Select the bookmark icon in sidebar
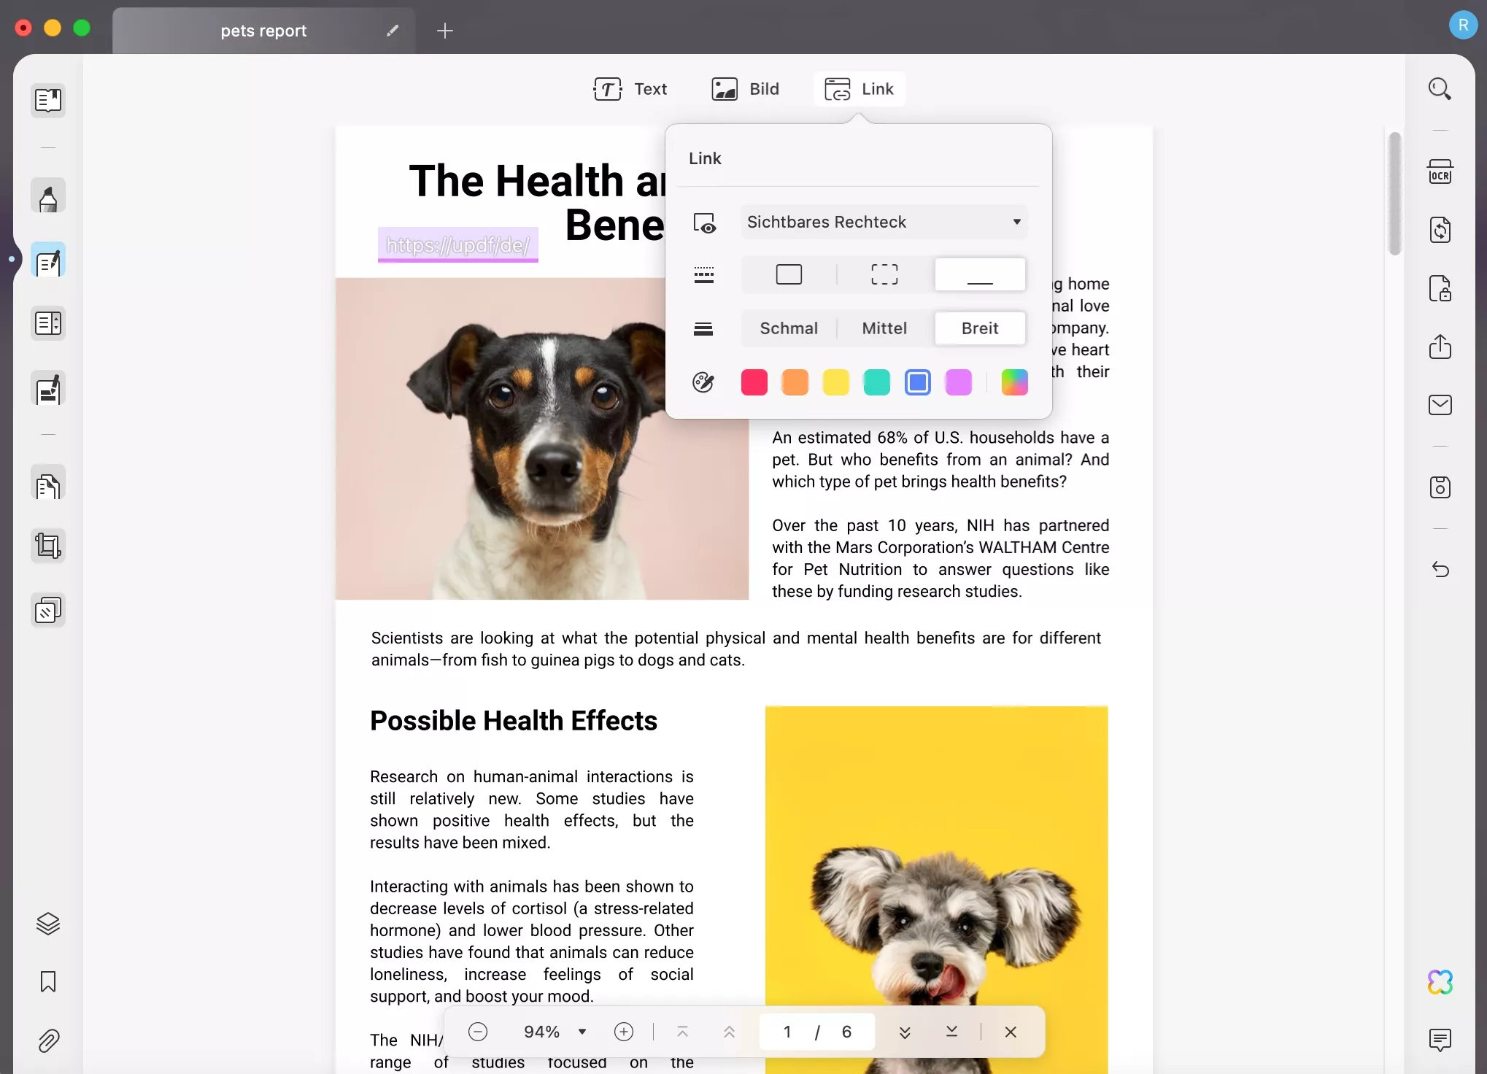The height and width of the screenshot is (1074, 1487). coord(48,981)
